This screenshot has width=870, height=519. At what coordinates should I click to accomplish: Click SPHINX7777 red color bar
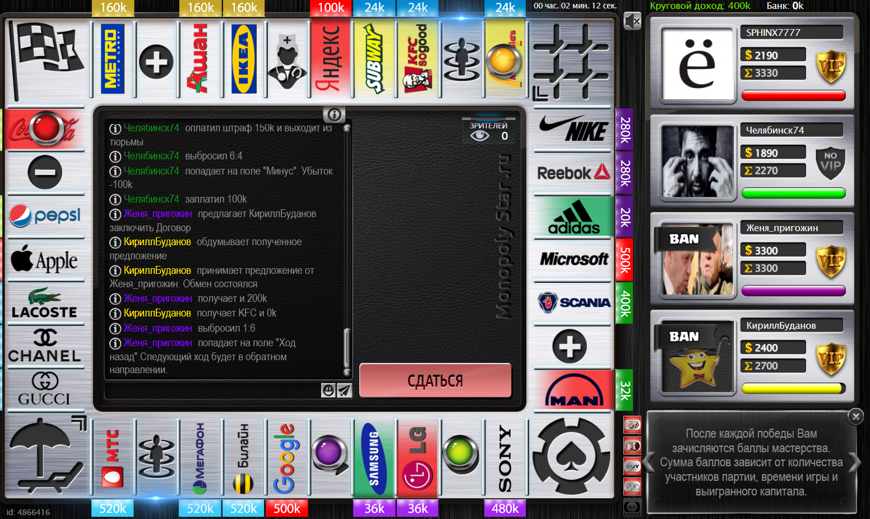pyautogui.click(x=793, y=96)
